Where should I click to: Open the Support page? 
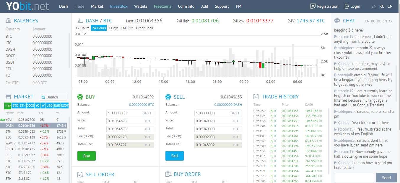click(x=222, y=6)
